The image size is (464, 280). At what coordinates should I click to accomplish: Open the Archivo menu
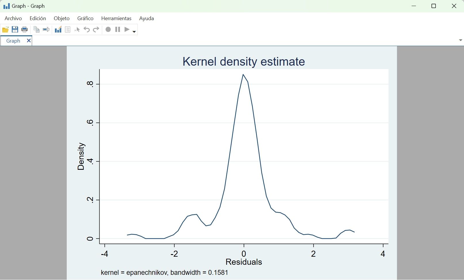coord(13,18)
